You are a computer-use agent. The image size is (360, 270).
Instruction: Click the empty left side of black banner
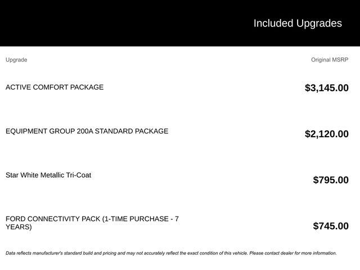coord(84,23)
